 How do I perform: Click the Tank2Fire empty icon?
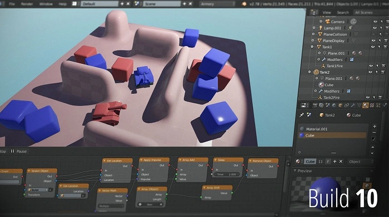(x=320, y=97)
